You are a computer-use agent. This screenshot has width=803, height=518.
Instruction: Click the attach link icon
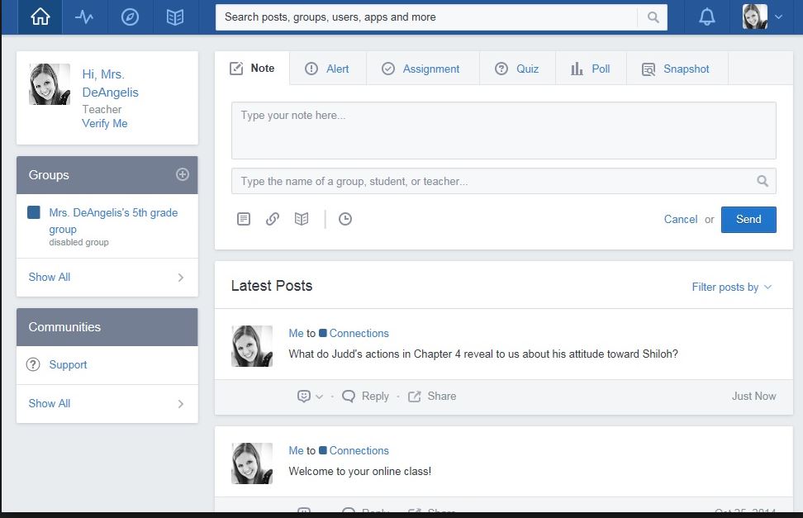click(x=273, y=219)
